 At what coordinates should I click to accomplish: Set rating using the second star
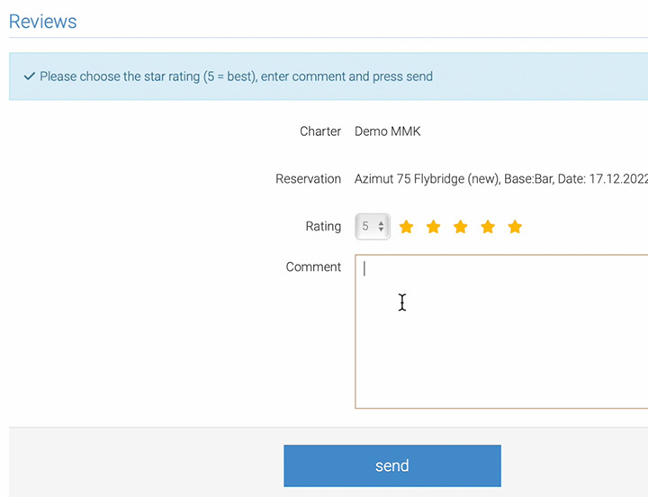click(433, 227)
